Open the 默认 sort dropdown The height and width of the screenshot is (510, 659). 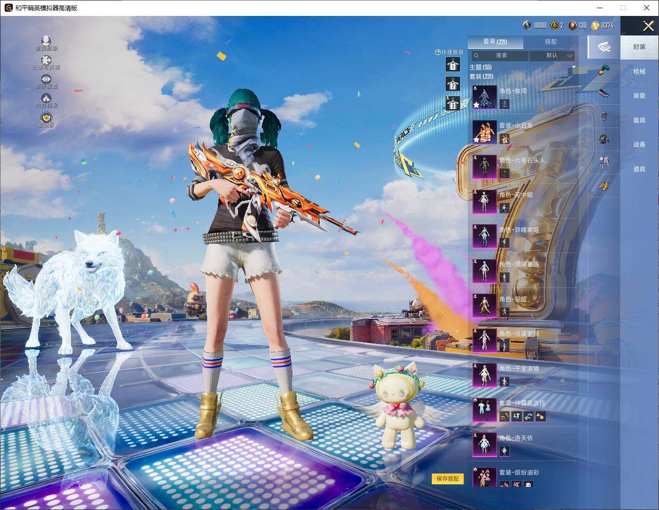point(552,56)
